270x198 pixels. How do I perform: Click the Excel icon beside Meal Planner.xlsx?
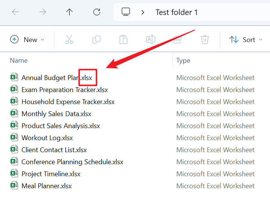tap(14, 186)
